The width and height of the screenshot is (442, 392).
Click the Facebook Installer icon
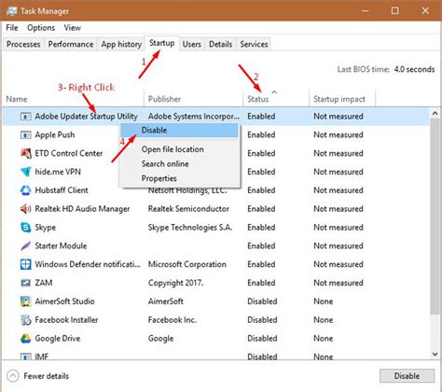pos(25,320)
